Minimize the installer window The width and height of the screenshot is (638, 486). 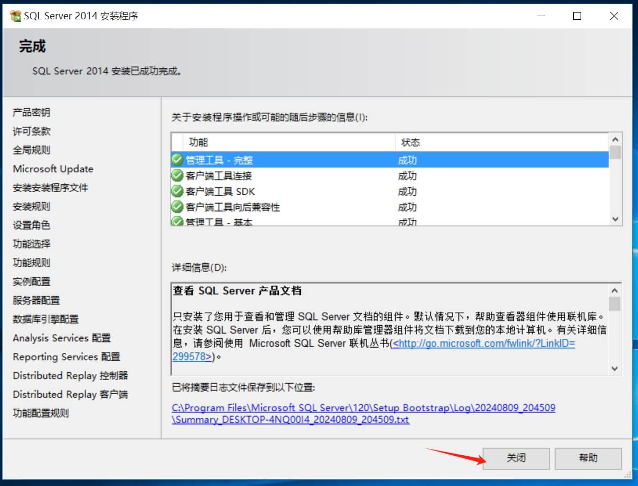tap(540, 16)
